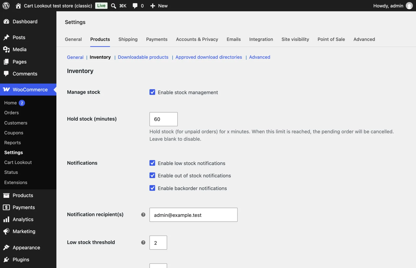Click the Hold stock minutes field
416x268 pixels.
164,119
